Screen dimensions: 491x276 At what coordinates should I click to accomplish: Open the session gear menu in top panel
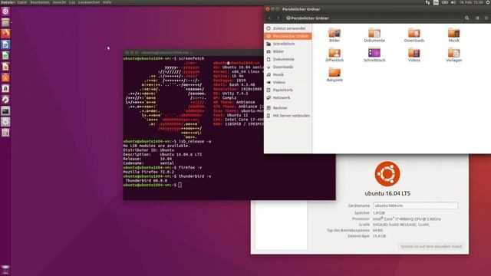[488, 2]
